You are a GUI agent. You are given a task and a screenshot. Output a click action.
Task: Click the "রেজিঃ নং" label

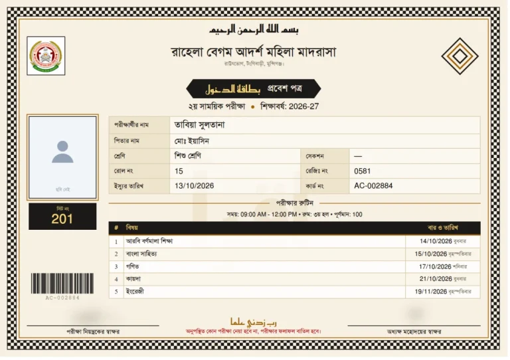[317, 171]
